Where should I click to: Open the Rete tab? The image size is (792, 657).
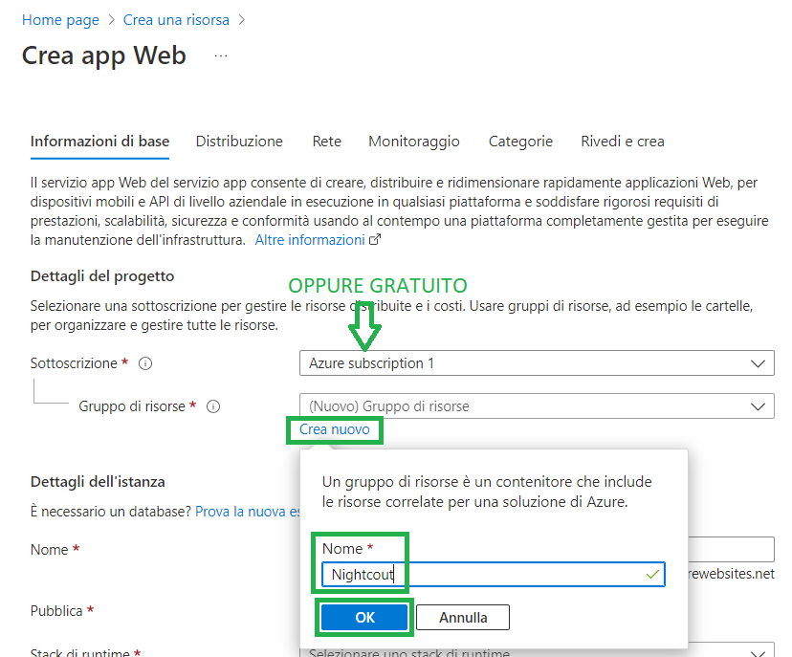pyautogui.click(x=326, y=142)
